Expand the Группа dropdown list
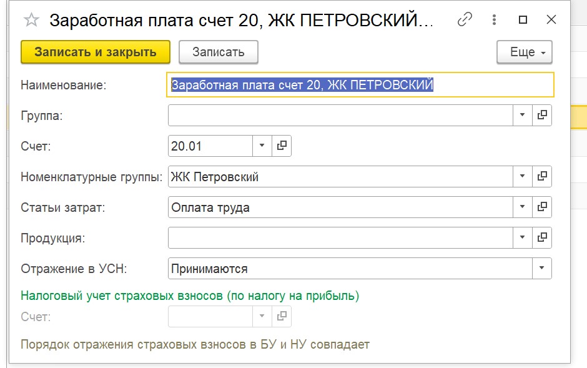The width and height of the screenshot is (587, 368). point(522,115)
